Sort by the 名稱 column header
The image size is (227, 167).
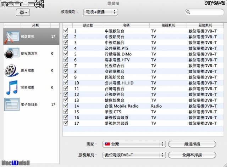pyautogui.click(x=126, y=25)
